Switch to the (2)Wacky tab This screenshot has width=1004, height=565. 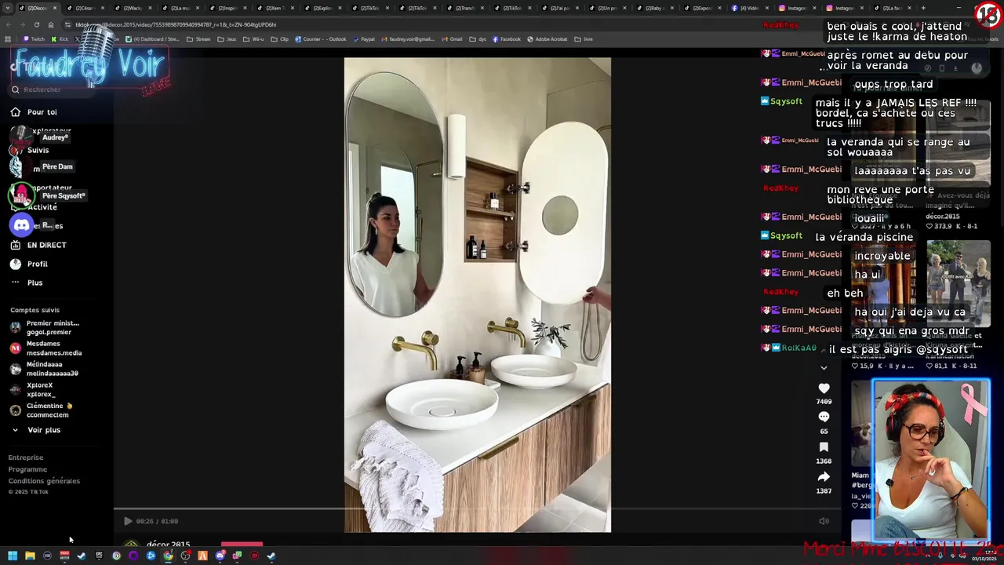click(x=132, y=8)
